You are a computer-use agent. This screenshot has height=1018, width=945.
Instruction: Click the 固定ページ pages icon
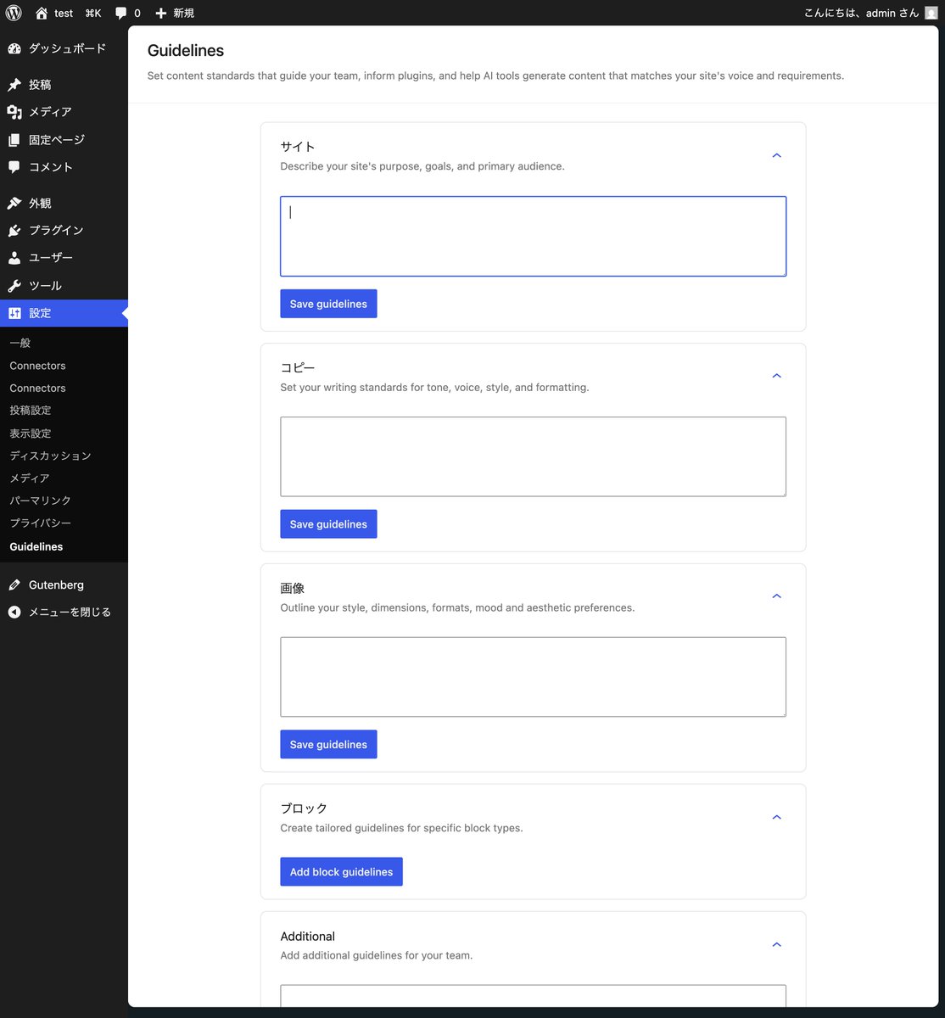(14, 140)
